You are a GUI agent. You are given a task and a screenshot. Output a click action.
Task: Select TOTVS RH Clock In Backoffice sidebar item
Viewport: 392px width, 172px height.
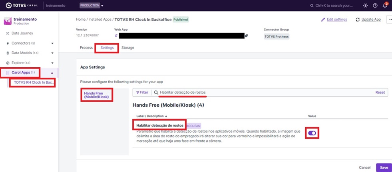point(34,82)
